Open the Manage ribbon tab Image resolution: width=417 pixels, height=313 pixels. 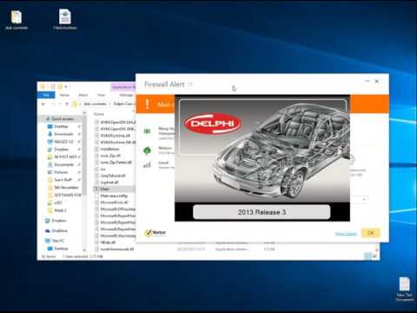point(126,95)
